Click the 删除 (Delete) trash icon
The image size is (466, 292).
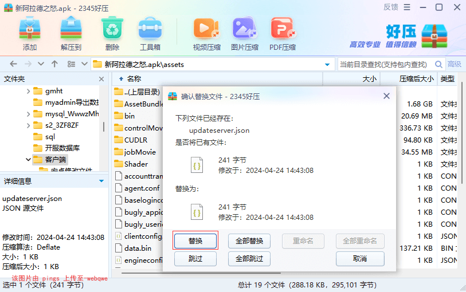(112, 34)
